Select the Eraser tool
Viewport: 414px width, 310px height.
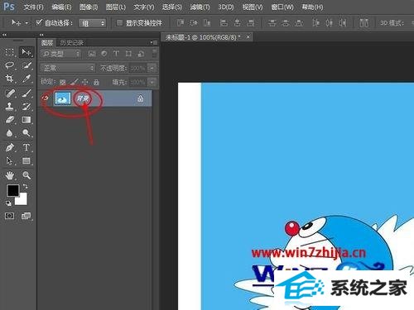click(10, 120)
